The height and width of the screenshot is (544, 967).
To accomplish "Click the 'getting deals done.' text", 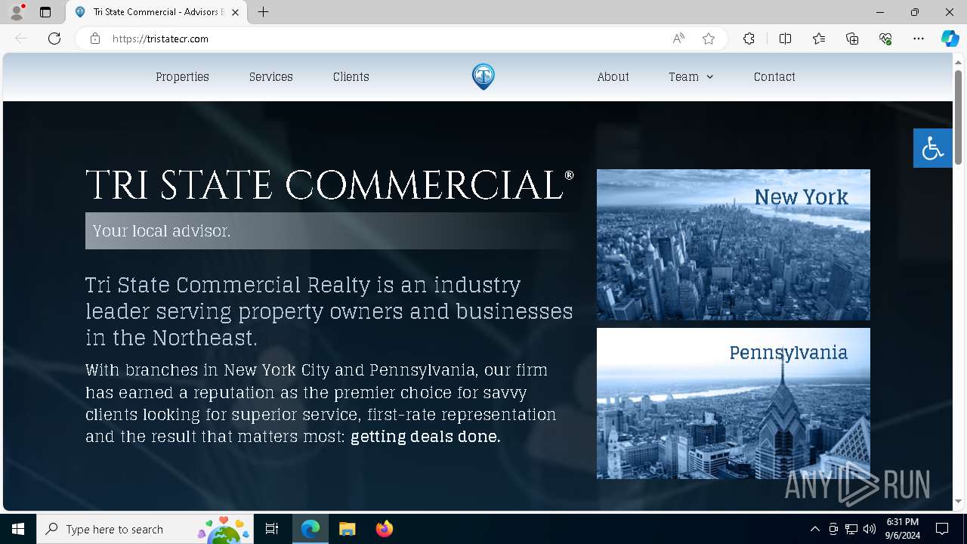I will pyautogui.click(x=425, y=437).
